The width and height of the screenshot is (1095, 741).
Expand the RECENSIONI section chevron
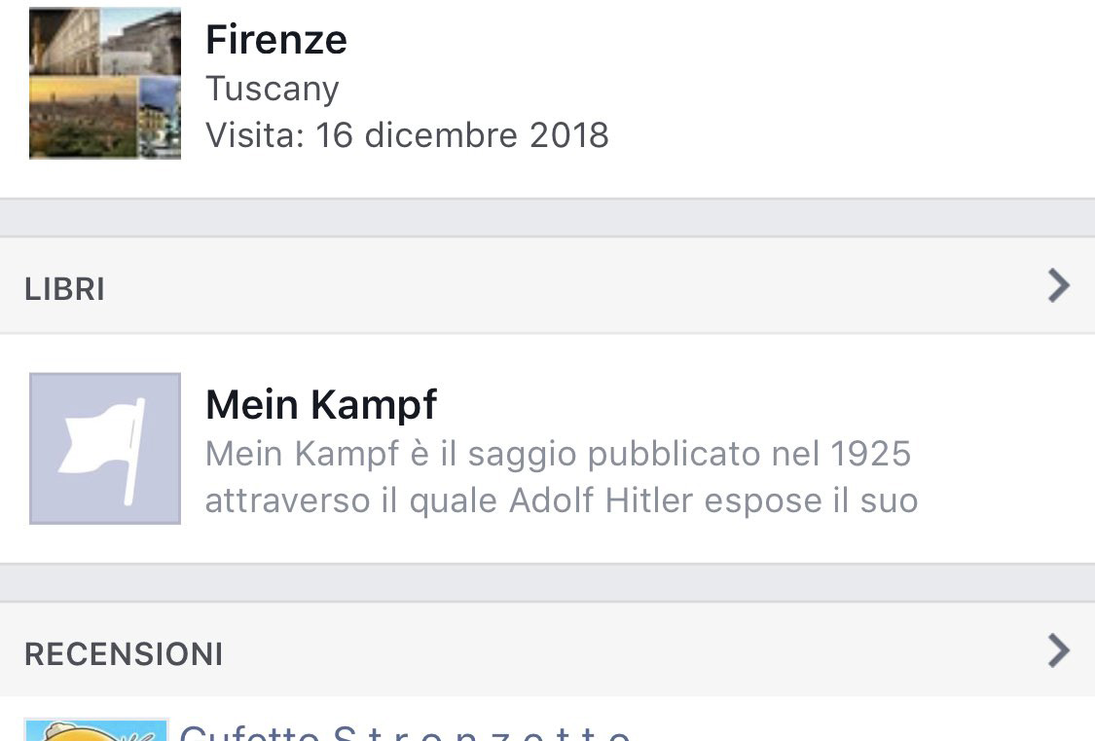(x=1059, y=650)
